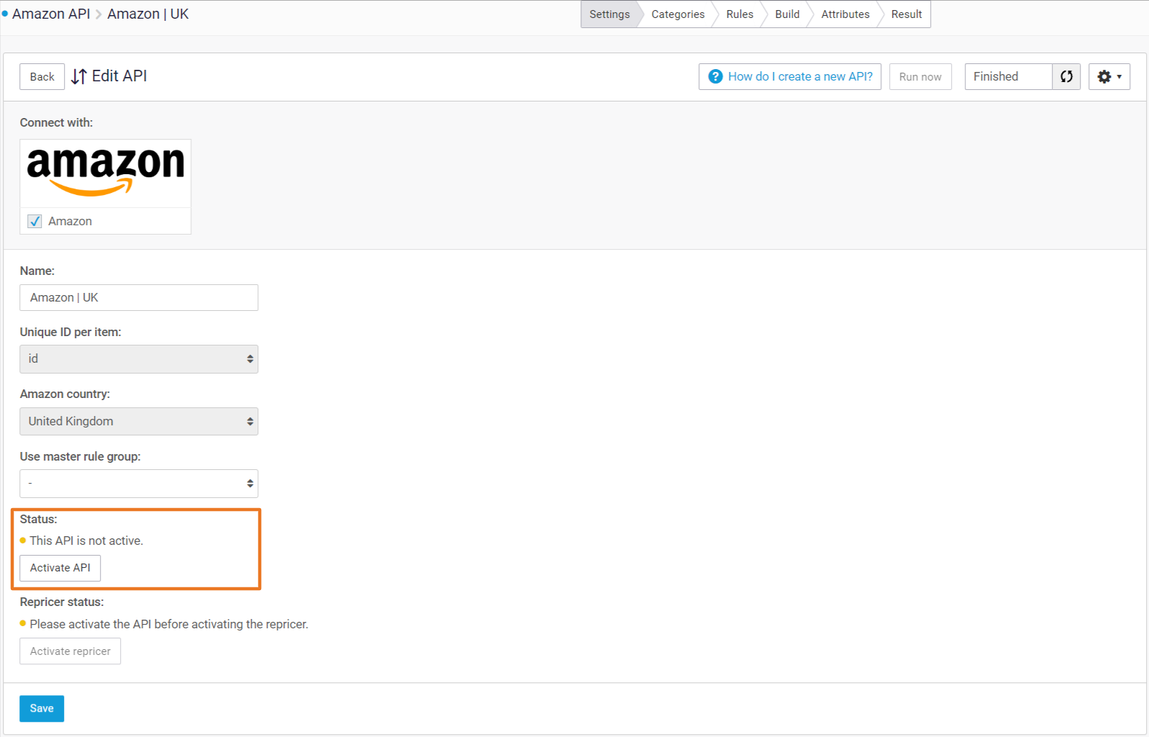
Task: Click the Run now button
Action: click(920, 77)
